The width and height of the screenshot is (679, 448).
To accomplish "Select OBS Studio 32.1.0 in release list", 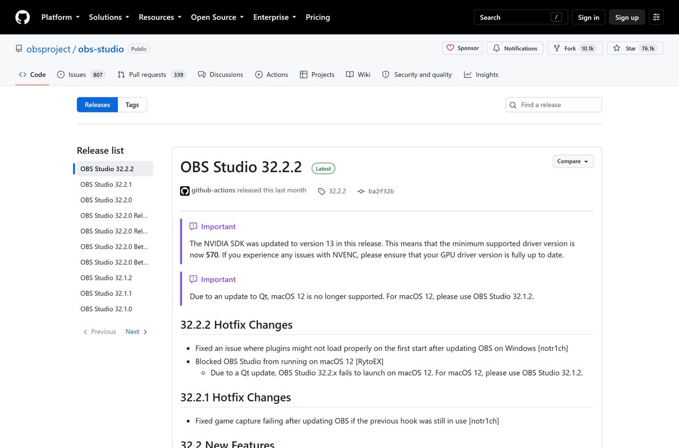I will pos(114,309).
